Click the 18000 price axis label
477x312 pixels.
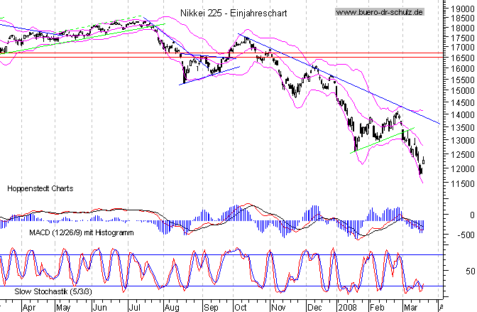[x=462, y=28]
